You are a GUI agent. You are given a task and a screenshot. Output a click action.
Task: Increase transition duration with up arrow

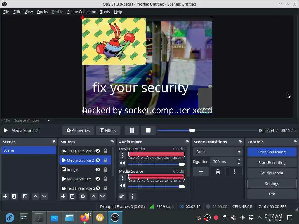[x=239, y=160]
